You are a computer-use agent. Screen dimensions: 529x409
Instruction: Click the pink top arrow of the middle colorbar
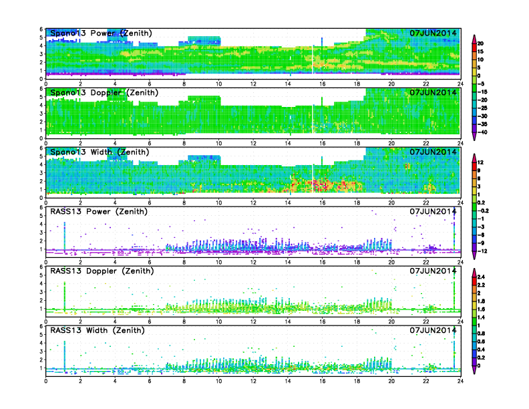point(474,158)
